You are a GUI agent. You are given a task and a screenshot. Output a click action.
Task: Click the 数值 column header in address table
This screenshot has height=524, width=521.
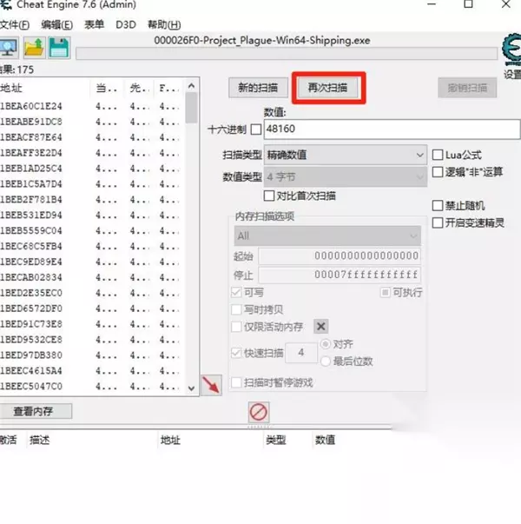(325, 440)
